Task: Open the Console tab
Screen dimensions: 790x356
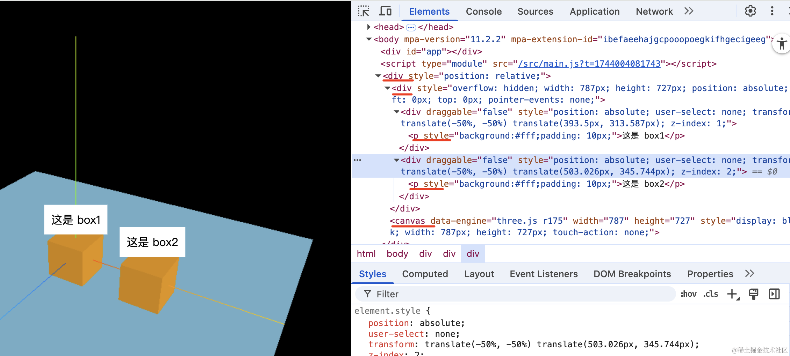Action: (x=484, y=12)
